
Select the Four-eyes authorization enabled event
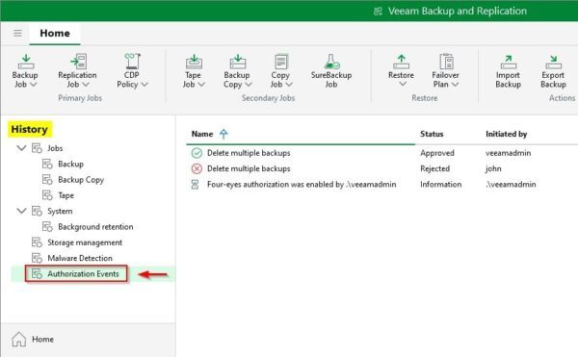pos(381,185)
